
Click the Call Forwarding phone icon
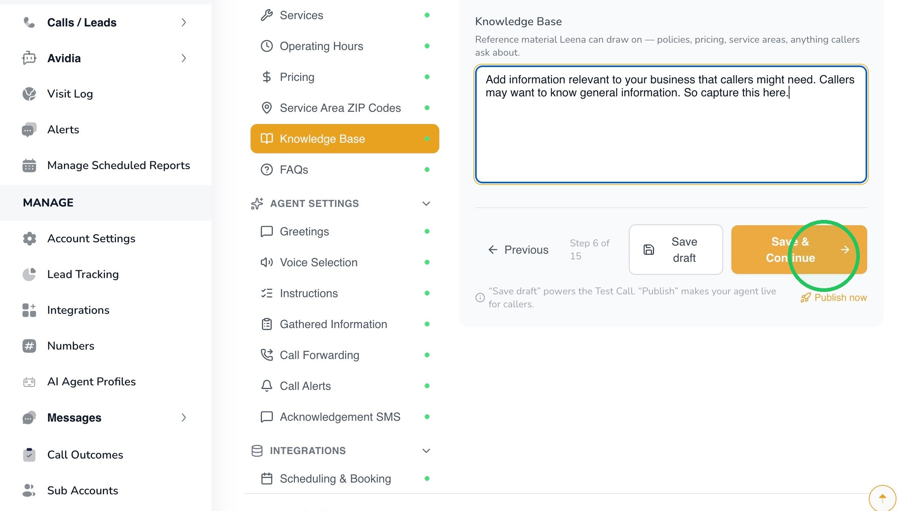pos(266,355)
